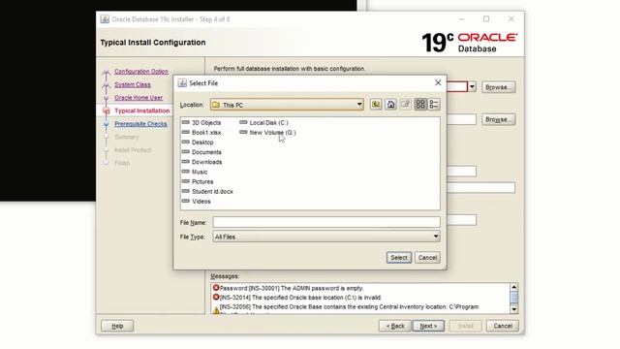The image size is (620, 349).
Task: Click the error icon on INS-32014 message
Action: click(x=216, y=297)
